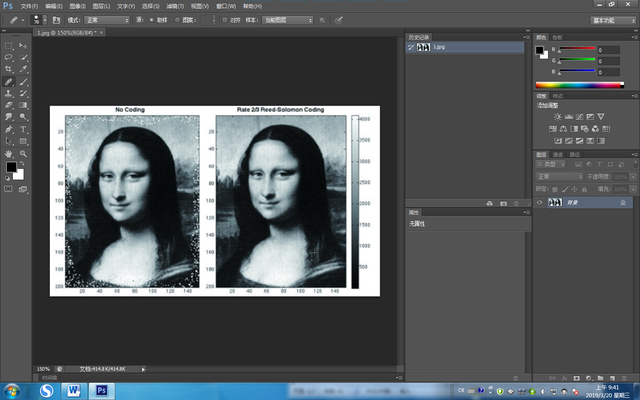Screen dimensions: 640x400
Task: Hide the 背景 layer visibility eye
Action: [x=540, y=202]
